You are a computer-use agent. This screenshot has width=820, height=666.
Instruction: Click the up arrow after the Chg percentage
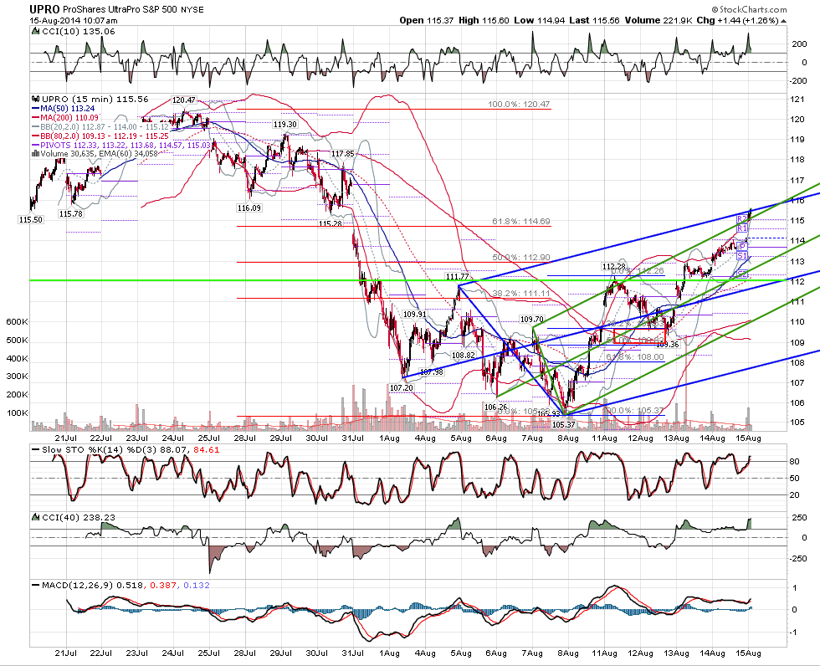pyautogui.click(x=783, y=21)
